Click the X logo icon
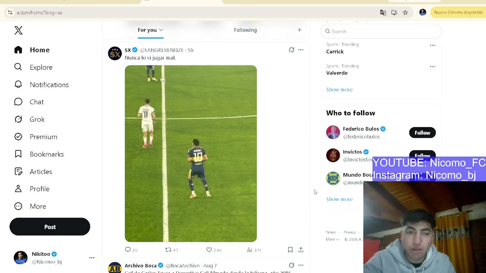 pos(18,30)
